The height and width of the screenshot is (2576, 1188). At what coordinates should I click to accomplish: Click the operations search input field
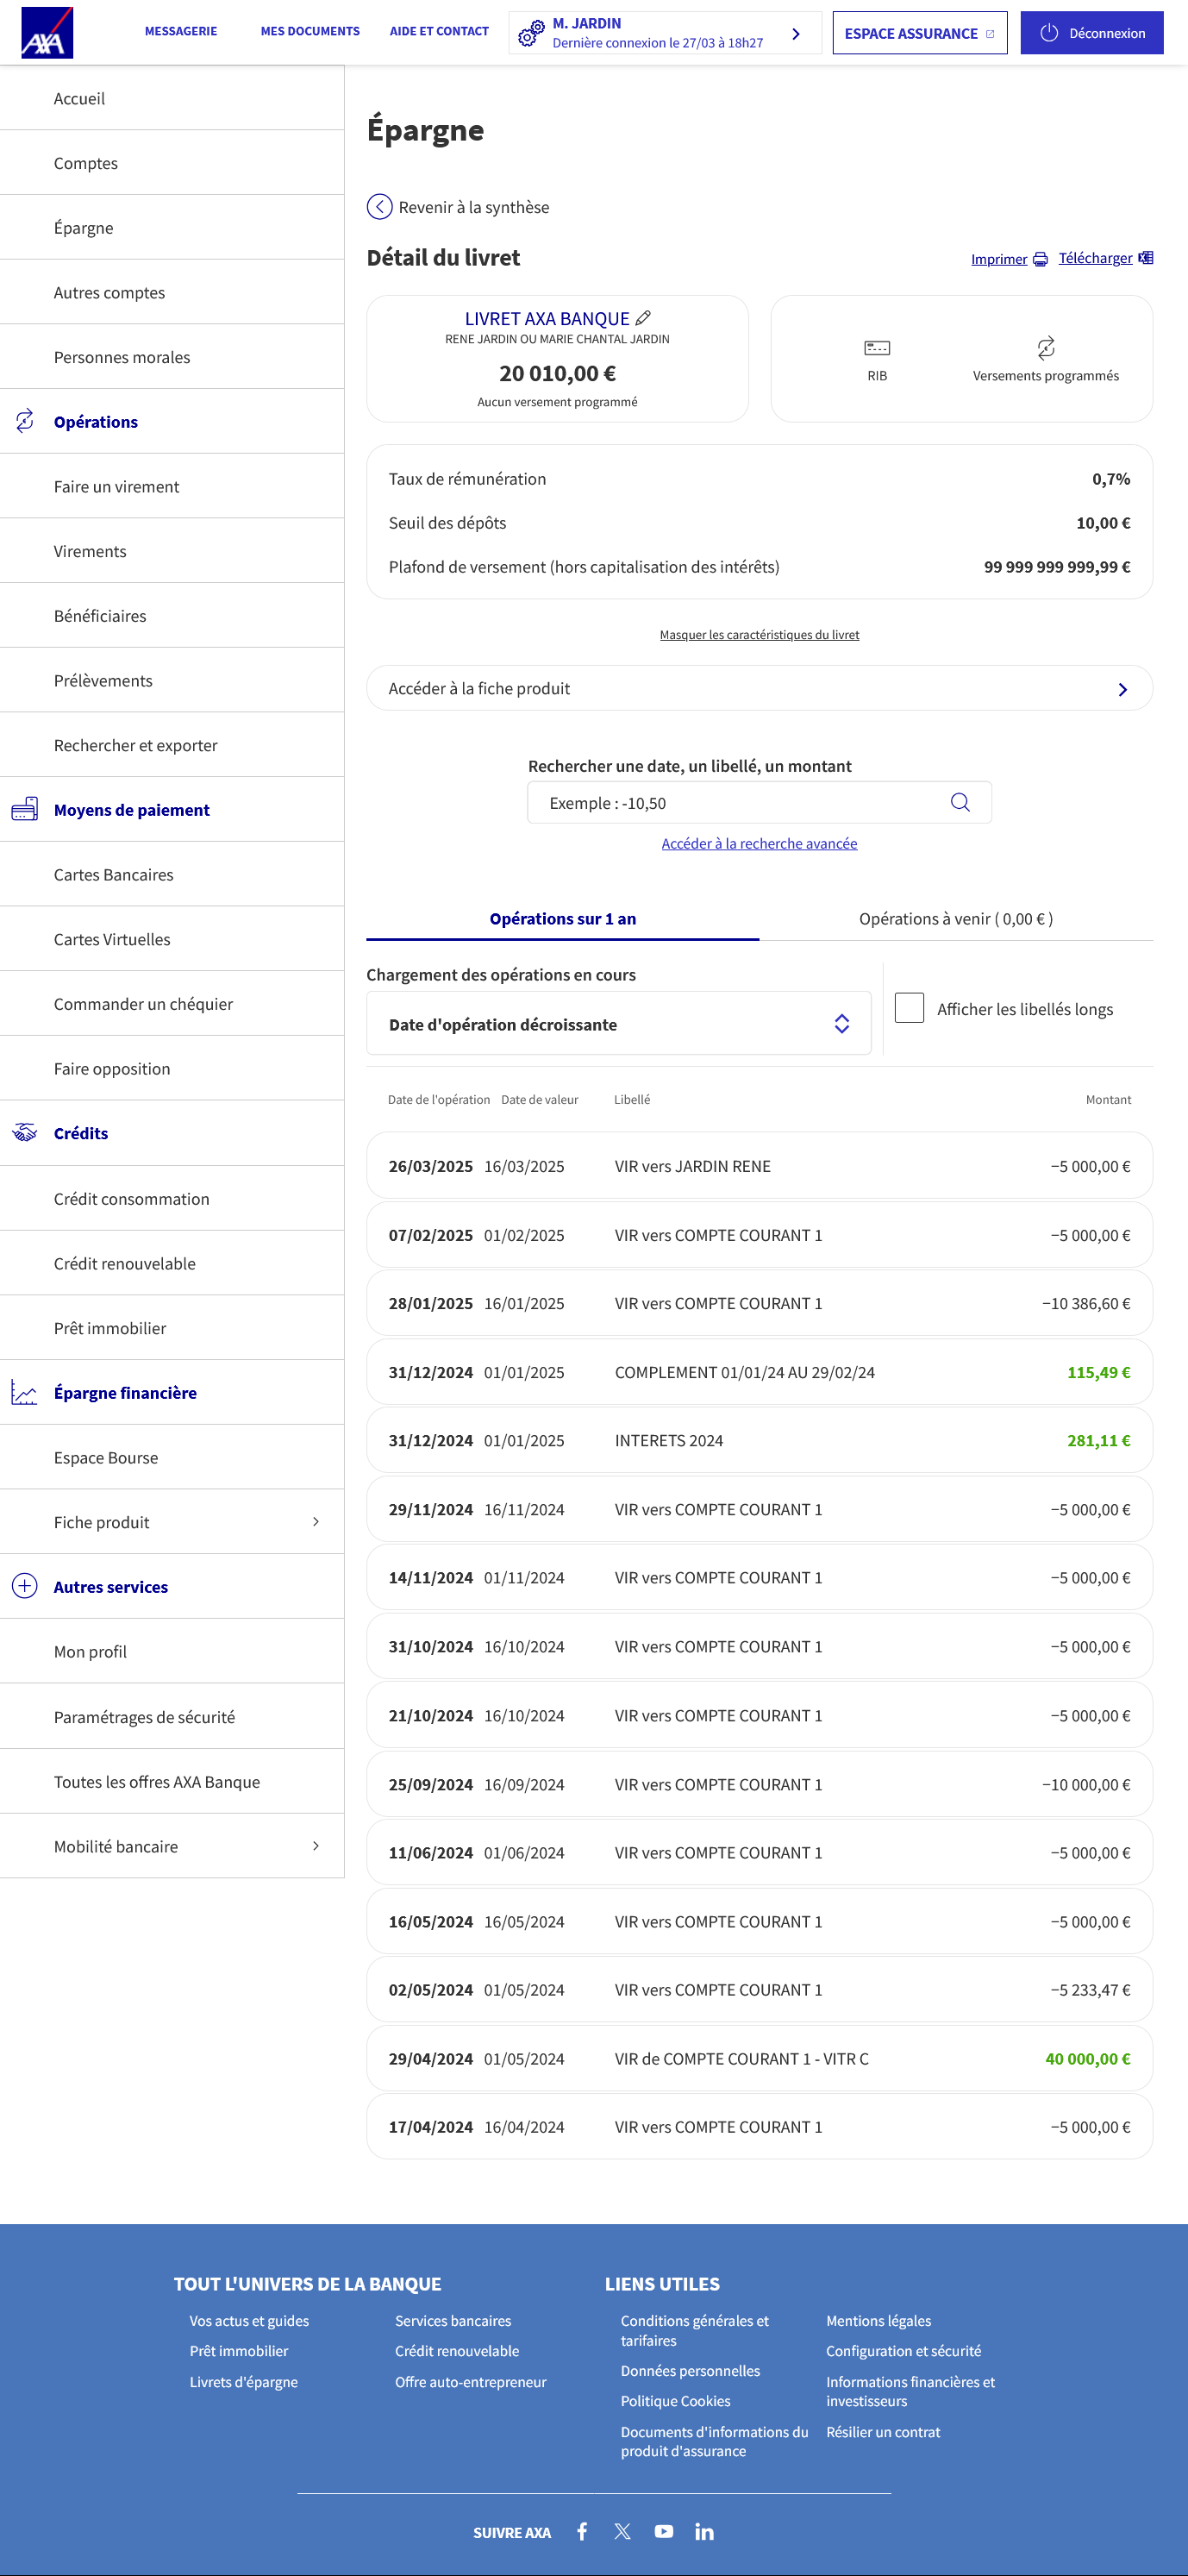coord(740,803)
